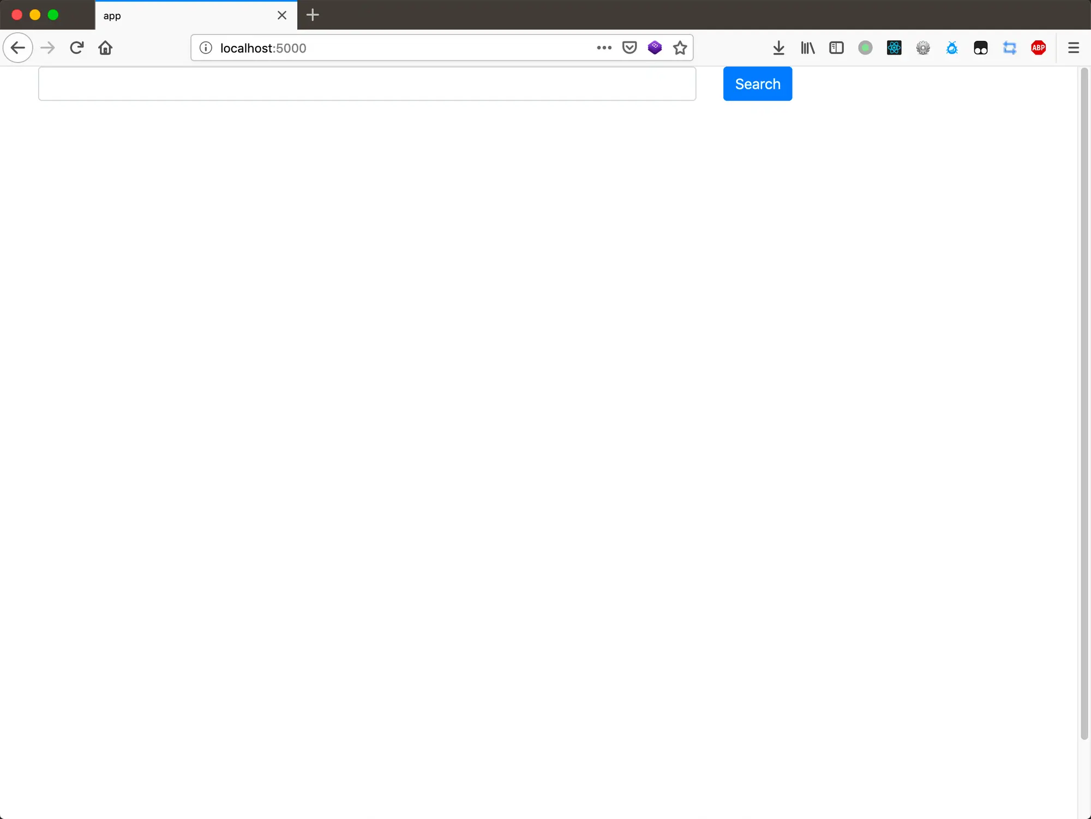Click inside the empty search input field
The width and height of the screenshot is (1091, 819).
[x=367, y=83]
